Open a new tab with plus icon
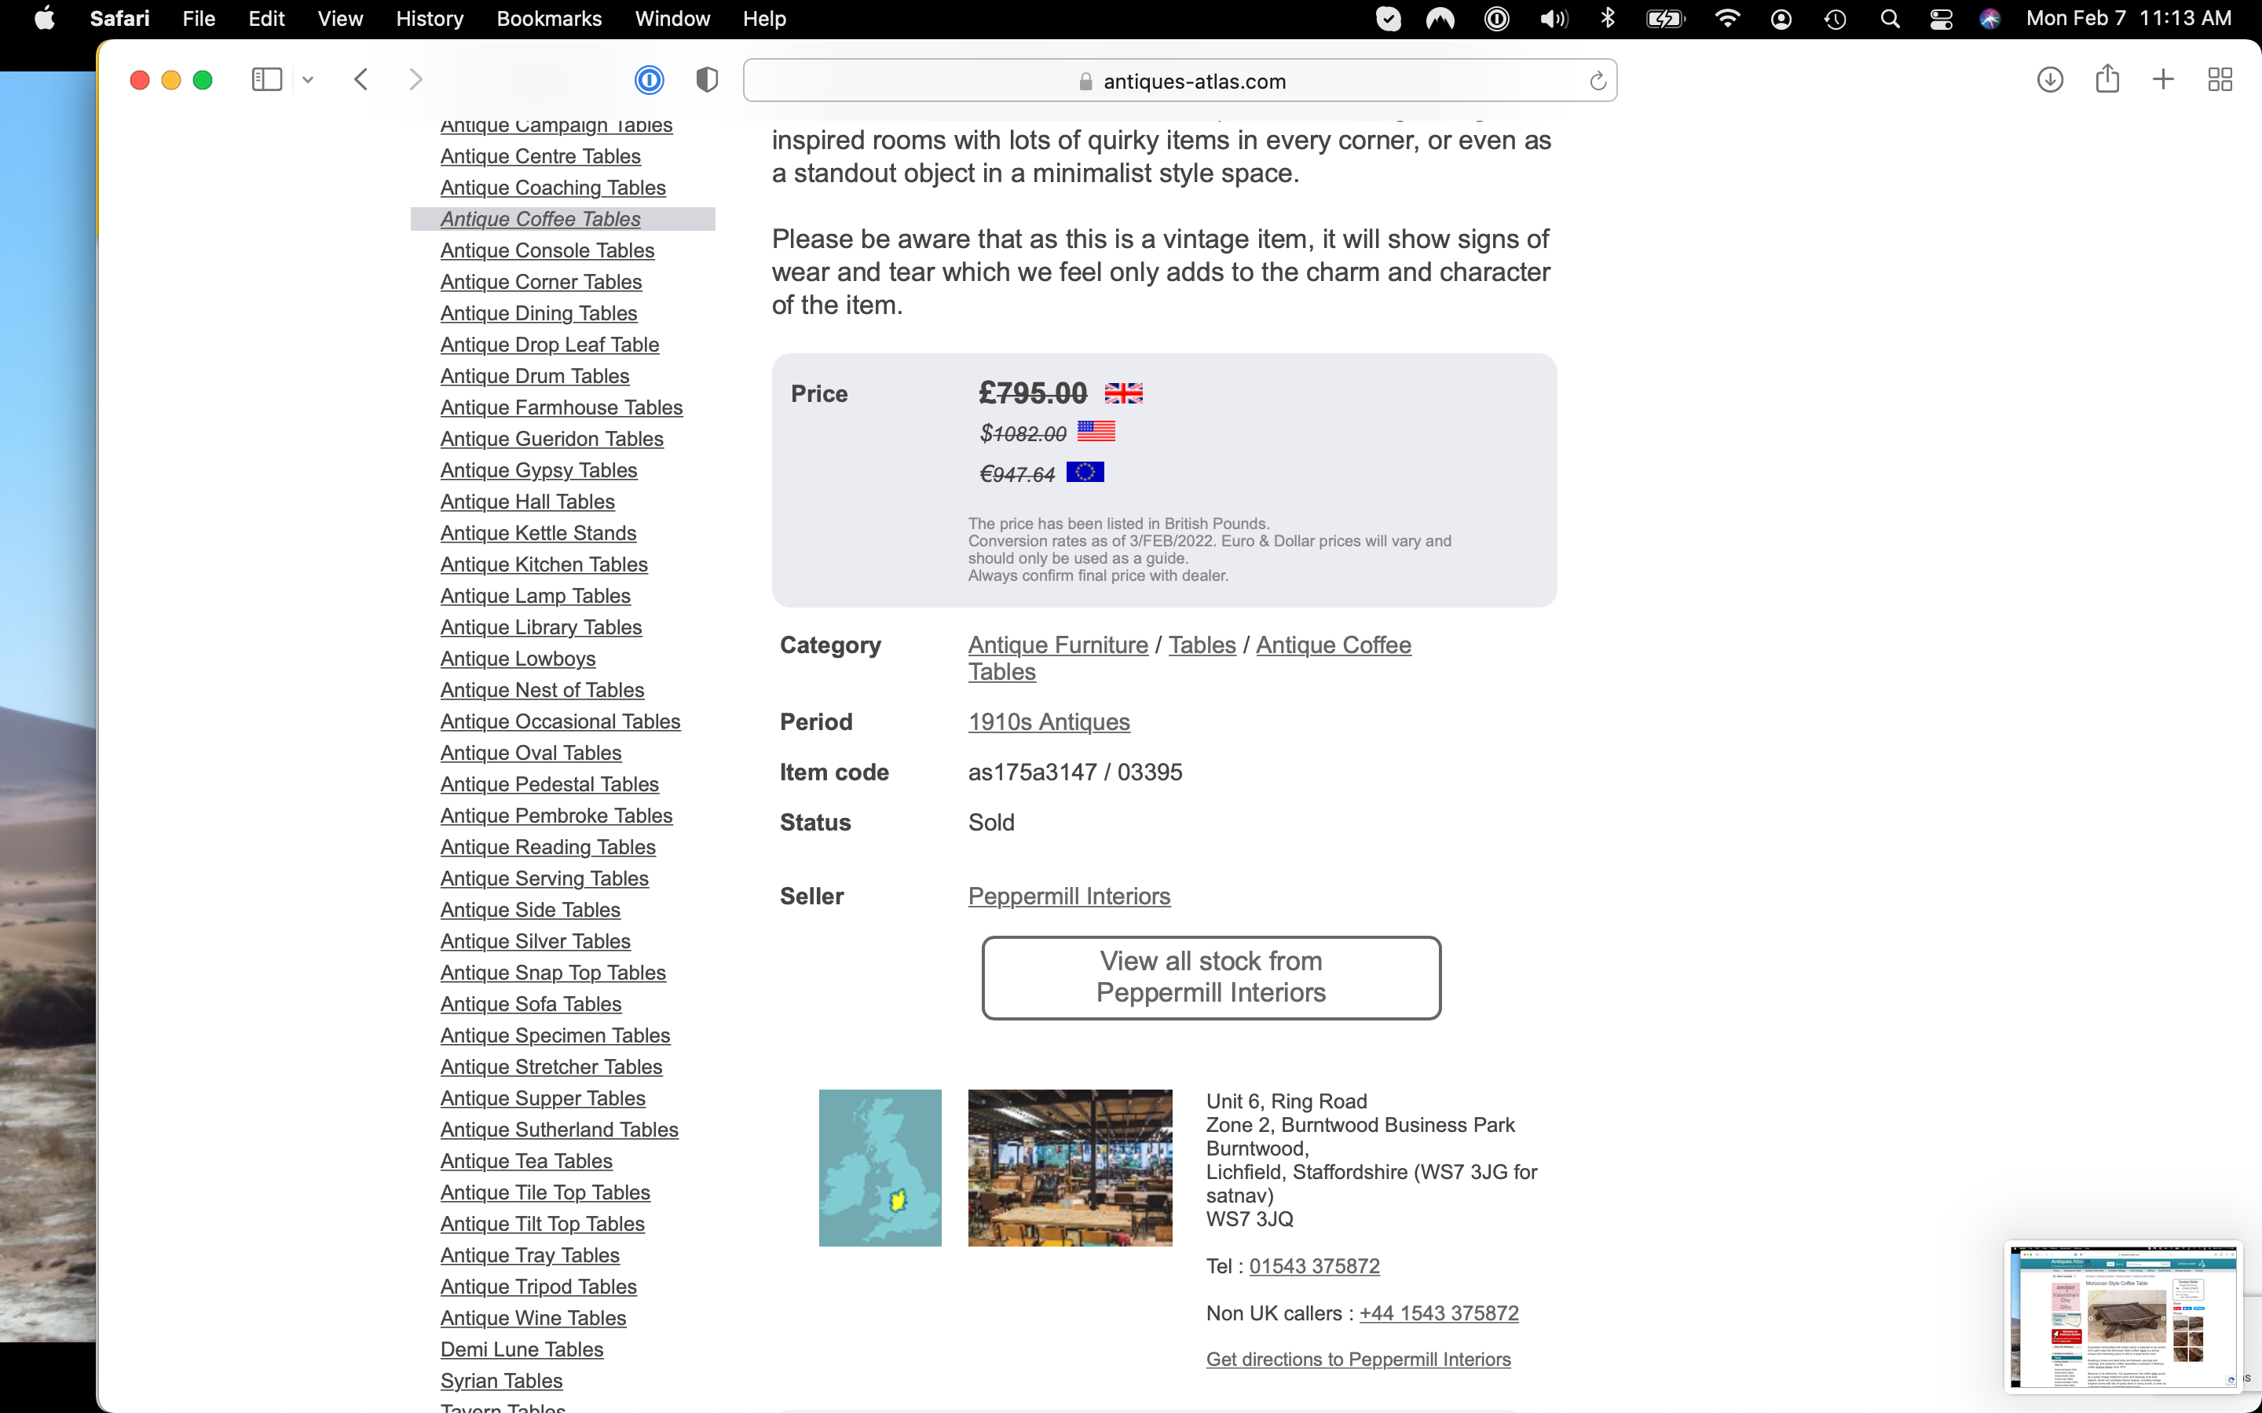 coord(2163,80)
